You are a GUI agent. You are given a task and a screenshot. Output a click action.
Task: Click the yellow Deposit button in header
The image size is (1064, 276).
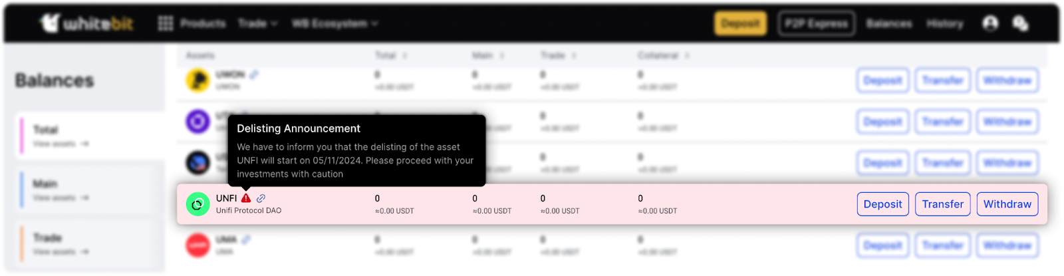pos(740,23)
